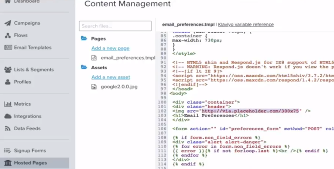The height and width of the screenshot is (169, 334).
Task: Click the Email Preferences h1 code line
Action: [210, 116]
